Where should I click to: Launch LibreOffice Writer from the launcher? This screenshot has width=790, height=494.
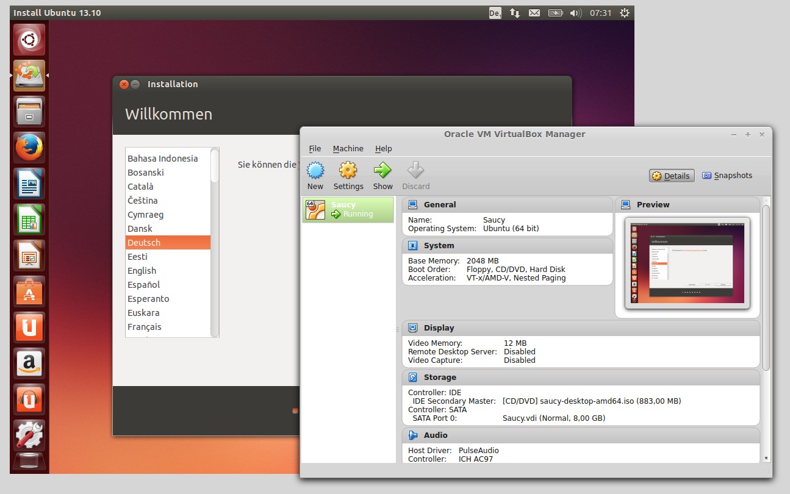(29, 184)
